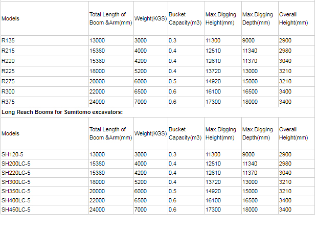The height and width of the screenshot is (233, 317).
Task: Click SH220LC-5 overall height 3040
Action: (x=285, y=173)
